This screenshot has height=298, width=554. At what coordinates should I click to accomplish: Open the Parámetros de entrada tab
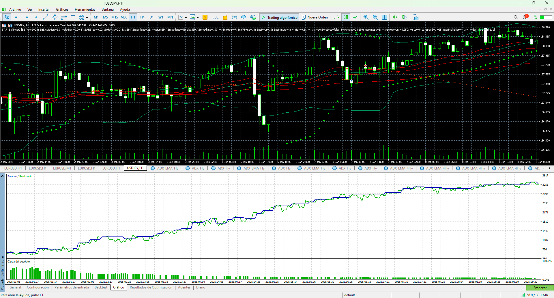pos(72,287)
